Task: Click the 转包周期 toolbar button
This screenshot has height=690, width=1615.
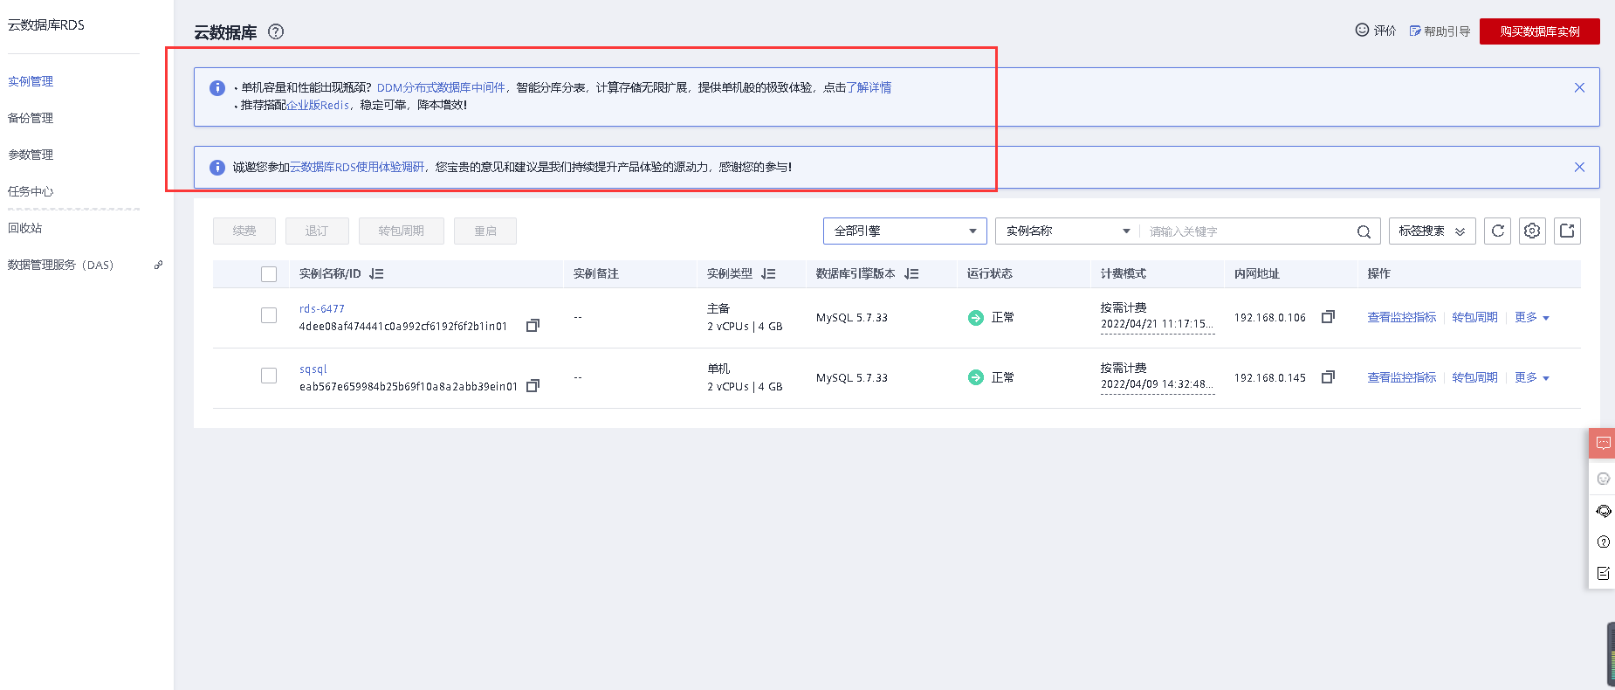Action: click(402, 231)
